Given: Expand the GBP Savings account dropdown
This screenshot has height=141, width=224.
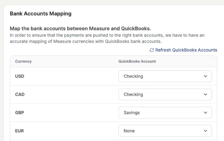Looking at the screenshot, I should [x=165, y=113].
